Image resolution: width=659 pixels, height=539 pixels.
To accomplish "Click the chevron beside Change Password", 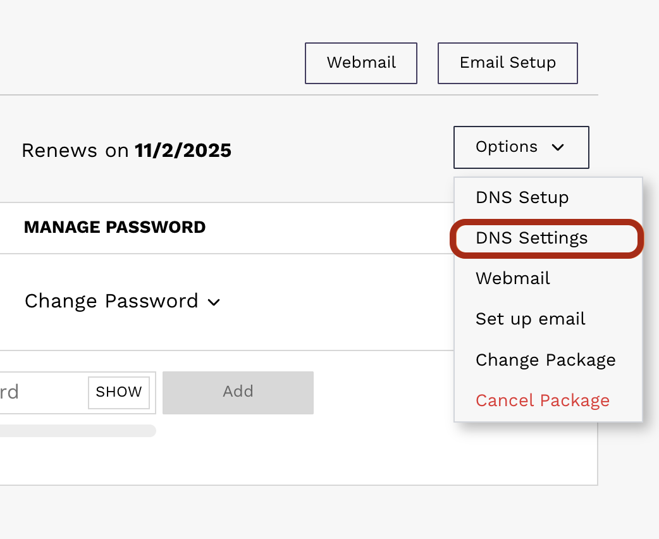I will click(214, 302).
